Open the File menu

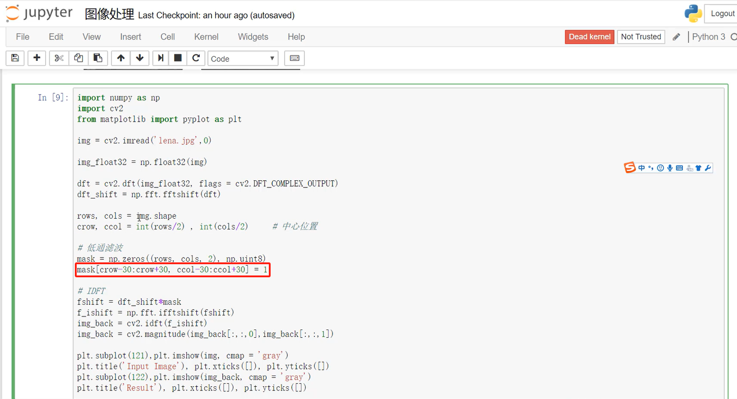click(23, 37)
